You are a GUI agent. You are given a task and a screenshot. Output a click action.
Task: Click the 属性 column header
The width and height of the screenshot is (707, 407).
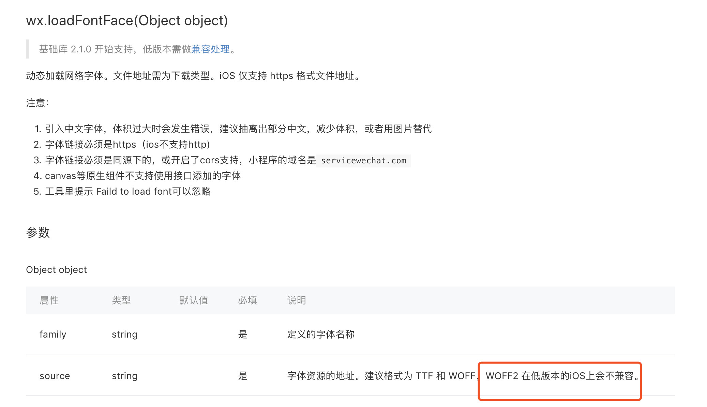click(x=49, y=300)
